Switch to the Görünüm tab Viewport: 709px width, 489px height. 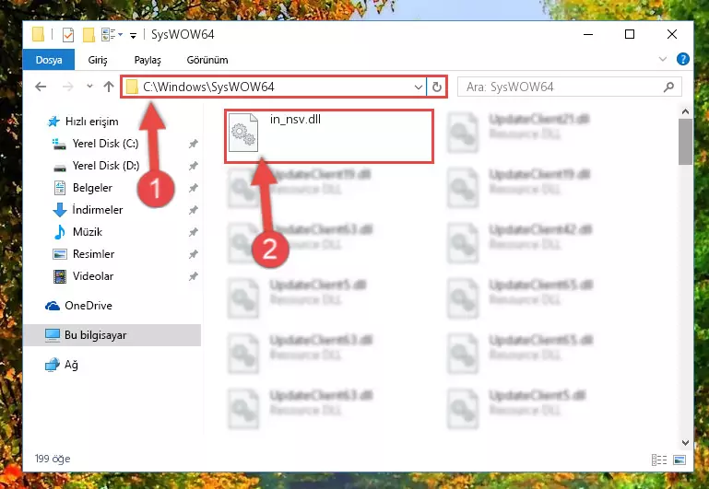click(207, 60)
